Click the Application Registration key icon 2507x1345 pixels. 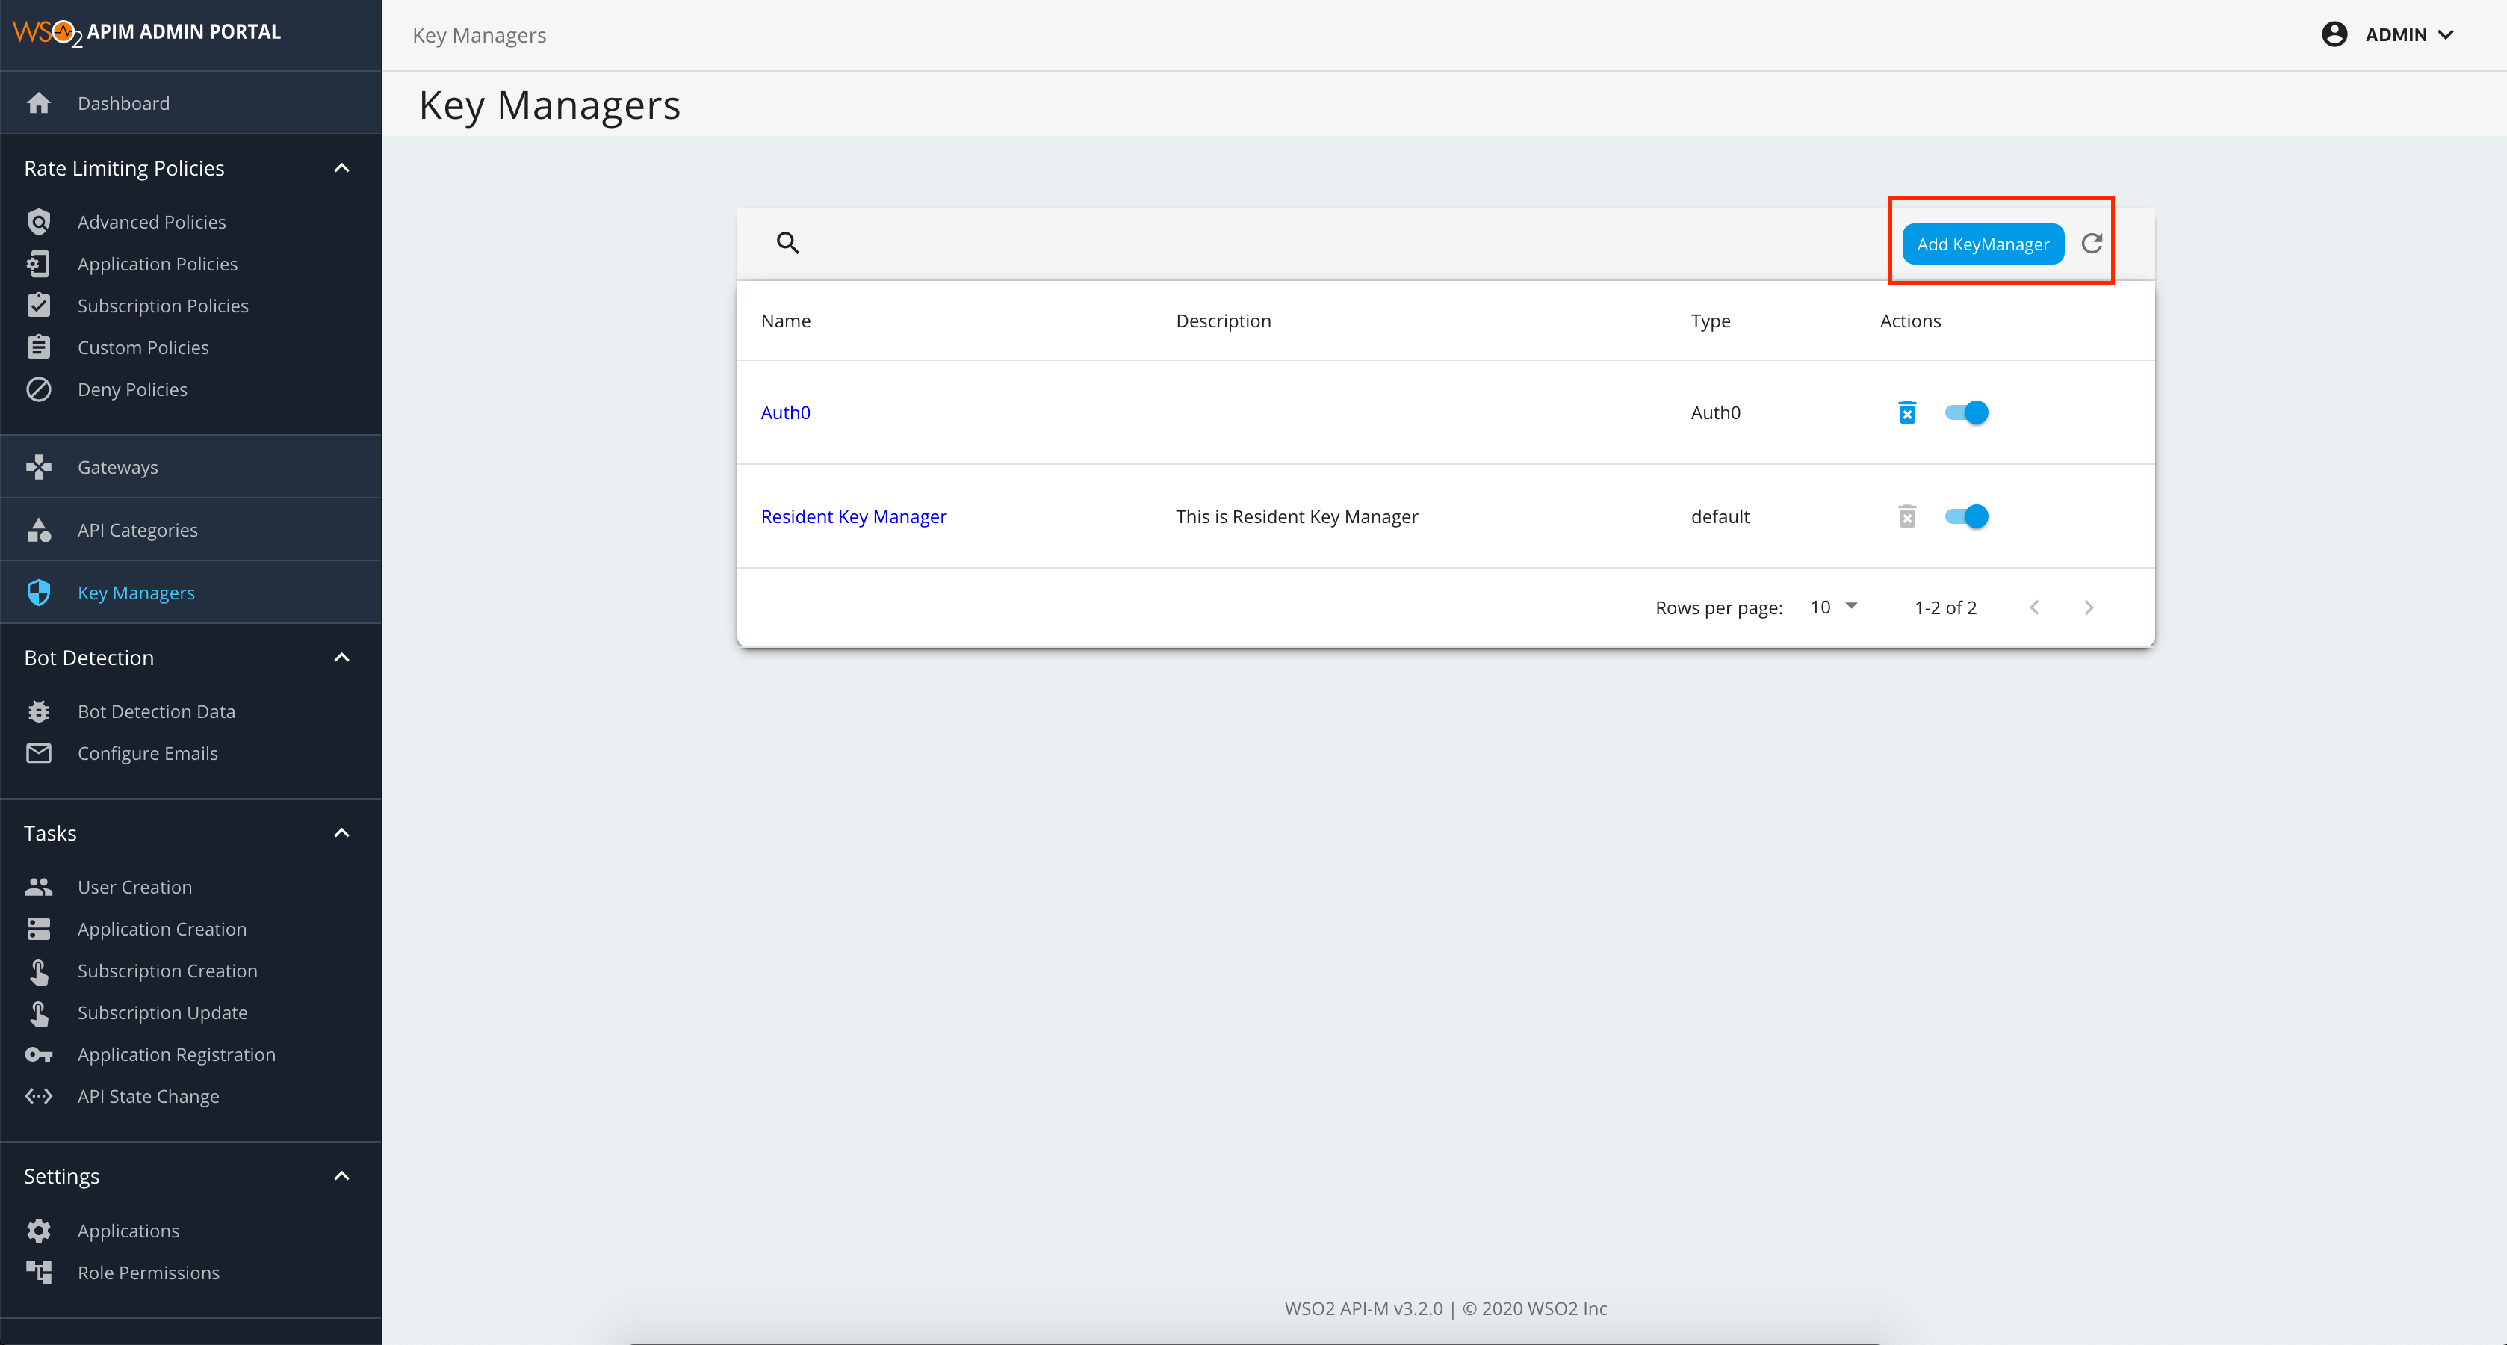click(39, 1055)
